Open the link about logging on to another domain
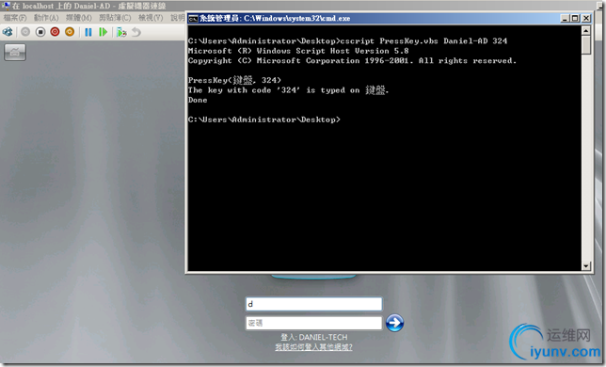 coord(313,347)
